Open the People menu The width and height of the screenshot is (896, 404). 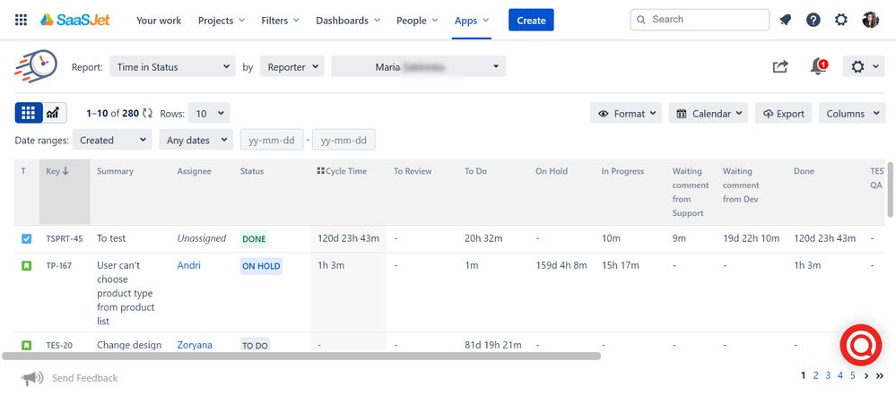[x=417, y=21]
